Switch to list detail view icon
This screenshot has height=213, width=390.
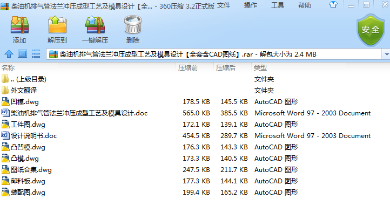point(36,54)
